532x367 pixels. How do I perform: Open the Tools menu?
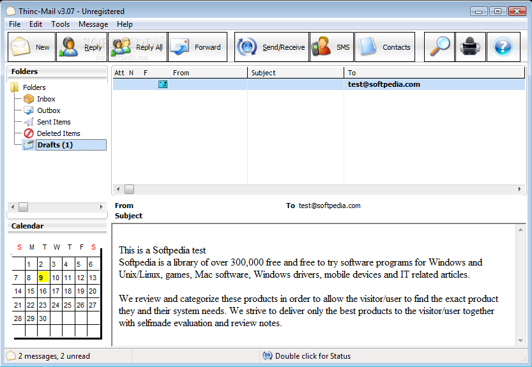pyautogui.click(x=61, y=24)
